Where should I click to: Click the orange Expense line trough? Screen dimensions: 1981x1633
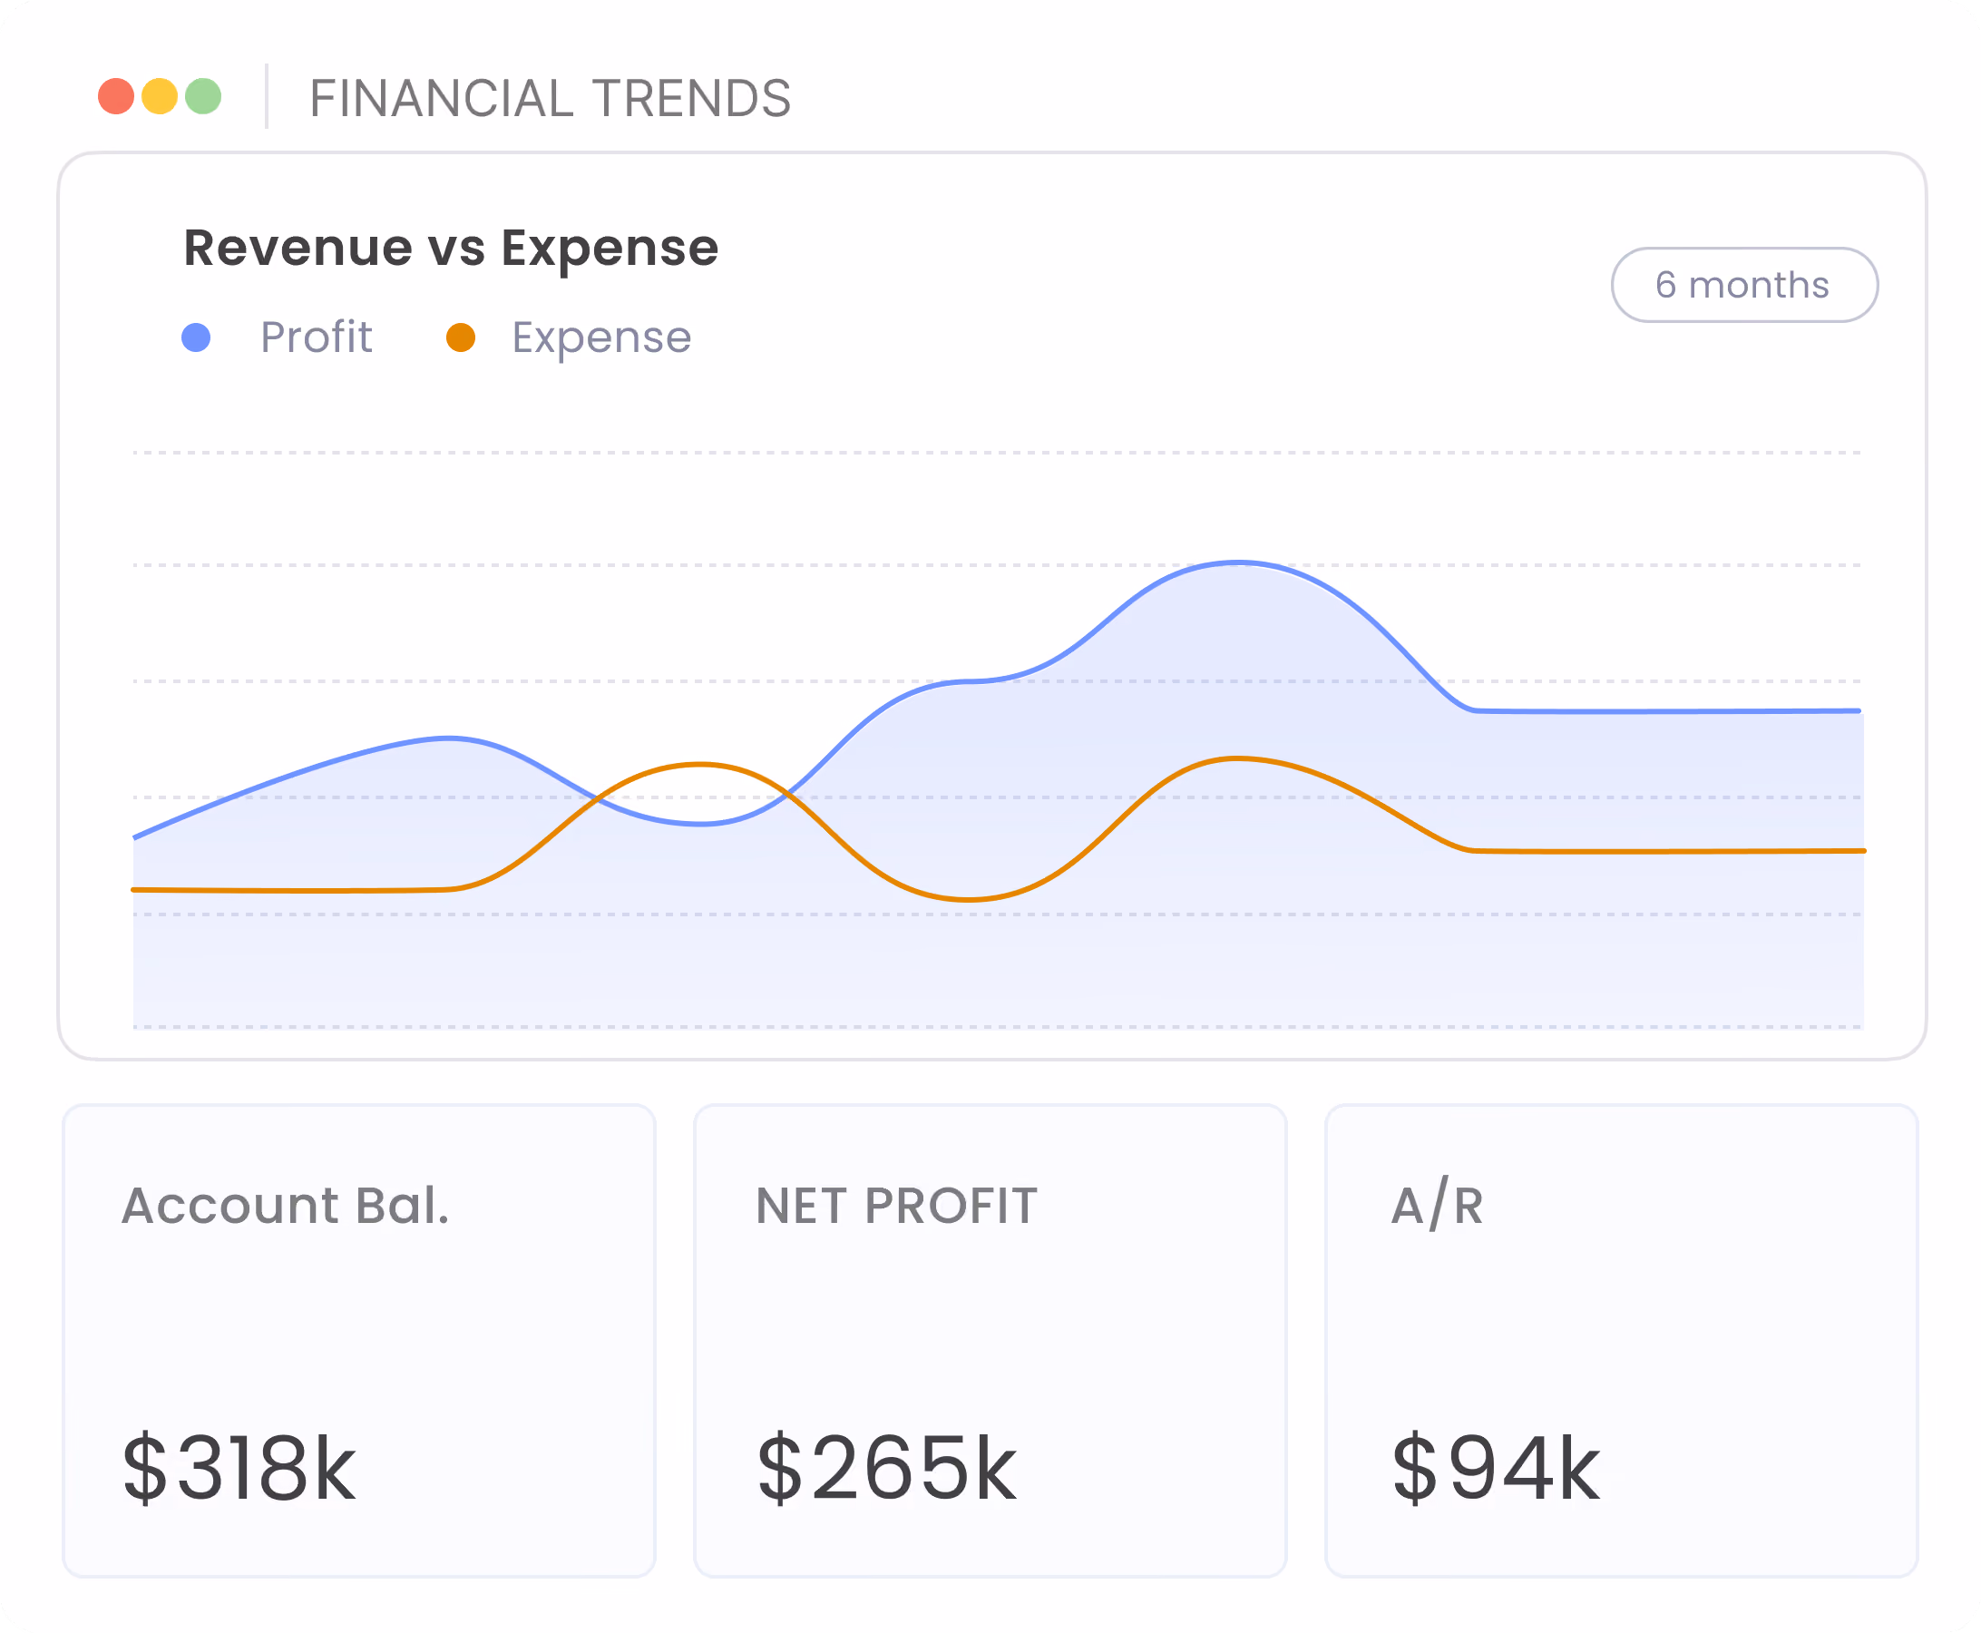coord(969,899)
